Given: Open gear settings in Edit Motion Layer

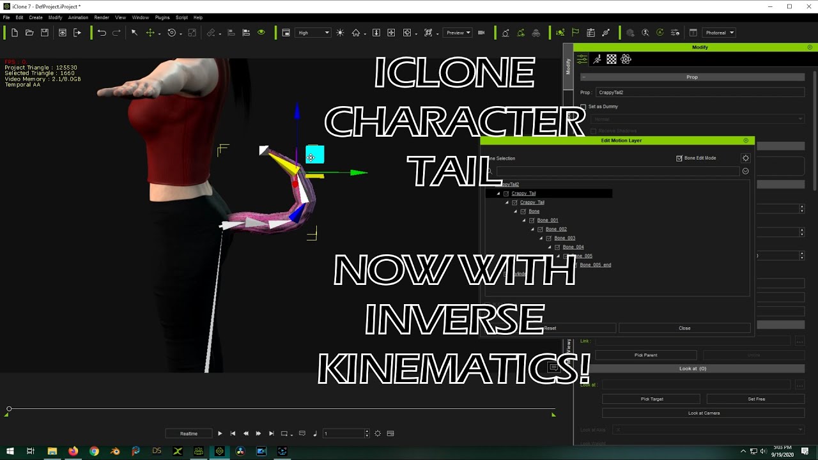Looking at the screenshot, I should pyautogui.click(x=745, y=158).
